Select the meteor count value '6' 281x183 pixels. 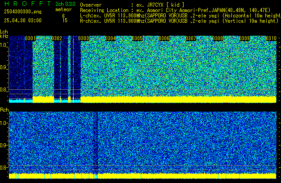click(63, 16)
